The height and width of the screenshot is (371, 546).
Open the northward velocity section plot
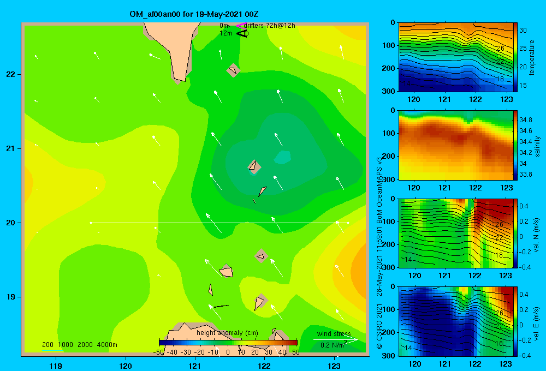point(456,233)
